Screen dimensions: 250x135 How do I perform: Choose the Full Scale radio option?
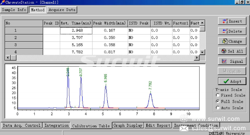[218, 101]
